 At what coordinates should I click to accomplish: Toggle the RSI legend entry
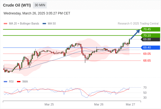[9, 82]
